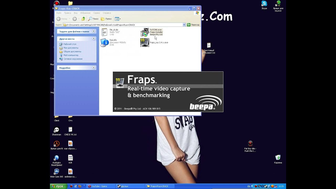Click the Переход go button
The width and height of the screenshot is (336, 189).
(x=193, y=25)
